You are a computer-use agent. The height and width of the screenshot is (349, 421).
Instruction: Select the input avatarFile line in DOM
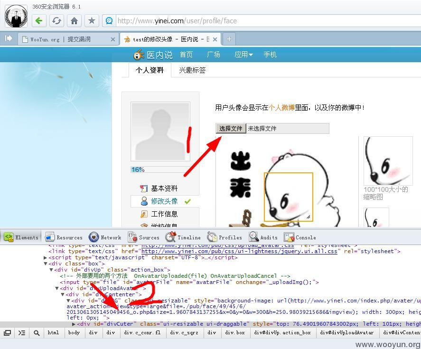pyautogui.click(x=189, y=282)
